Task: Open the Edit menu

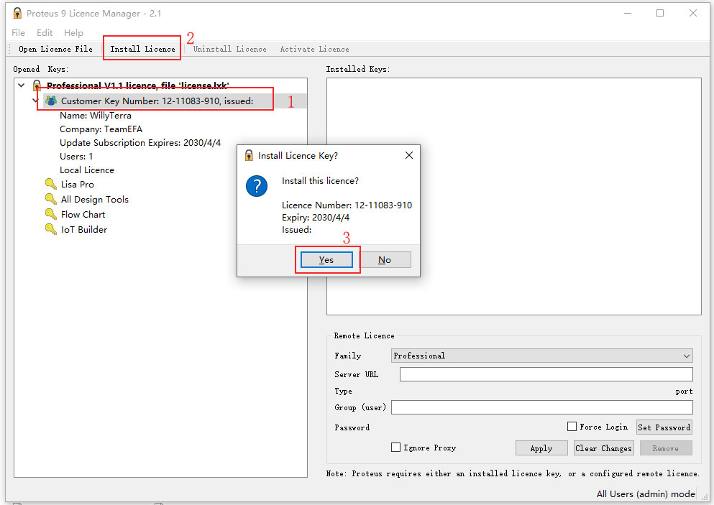Action: pos(45,33)
